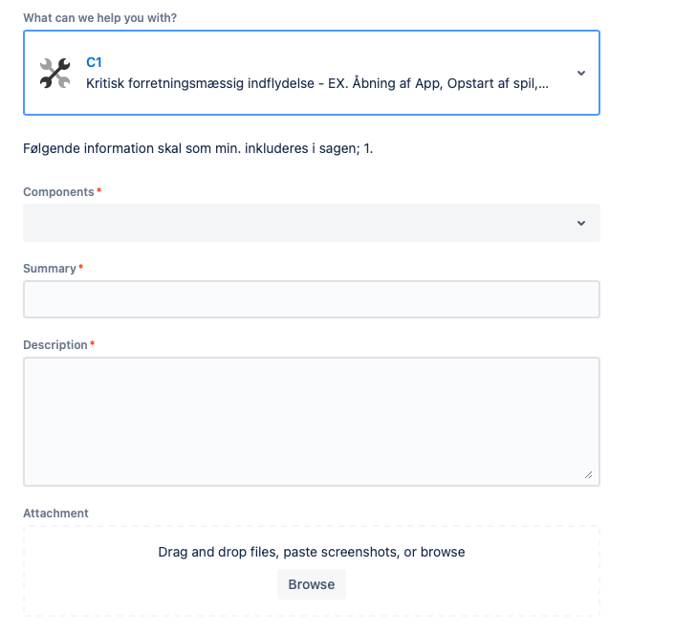This screenshot has width=675, height=635.
Task: Click the 'Følgende information skal' instruction text
Action: [198, 148]
